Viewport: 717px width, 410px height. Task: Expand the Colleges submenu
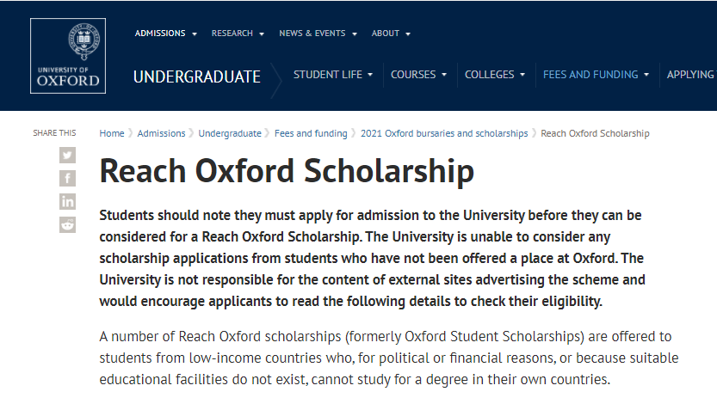pyautogui.click(x=494, y=75)
